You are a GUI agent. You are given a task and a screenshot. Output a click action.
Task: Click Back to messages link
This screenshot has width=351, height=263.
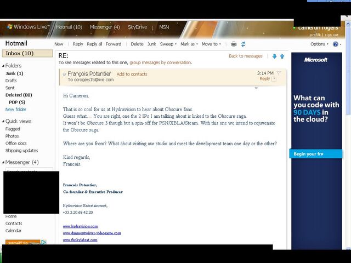[246, 56]
